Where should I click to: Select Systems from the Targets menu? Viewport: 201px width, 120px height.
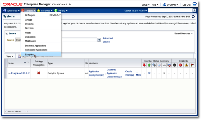[x=29, y=24]
